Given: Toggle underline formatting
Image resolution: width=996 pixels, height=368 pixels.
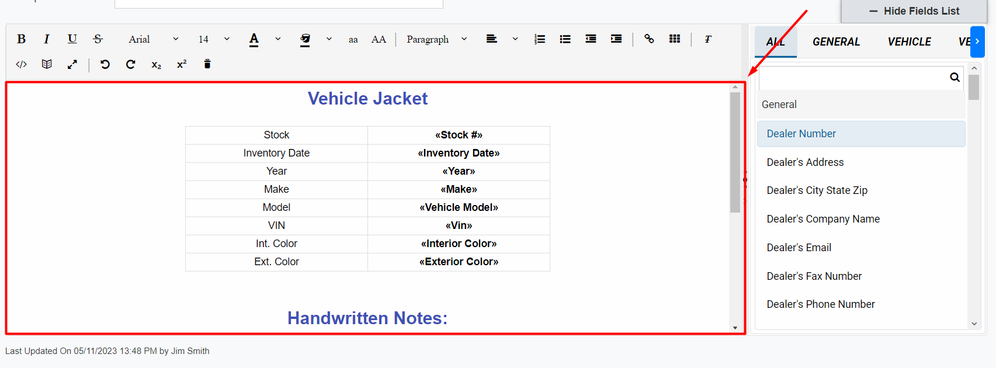Looking at the screenshot, I should pyautogui.click(x=72, y=39).
